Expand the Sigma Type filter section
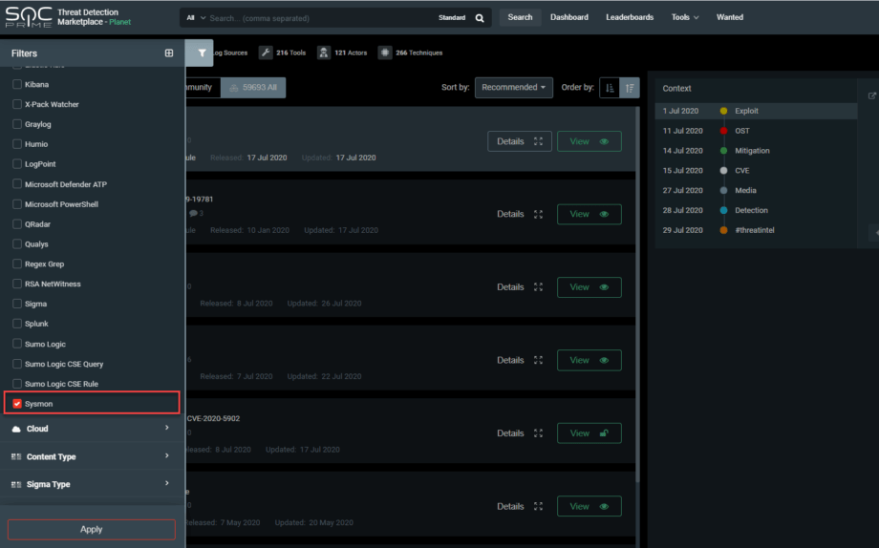 pyautogui.click(x=92, y=484)
